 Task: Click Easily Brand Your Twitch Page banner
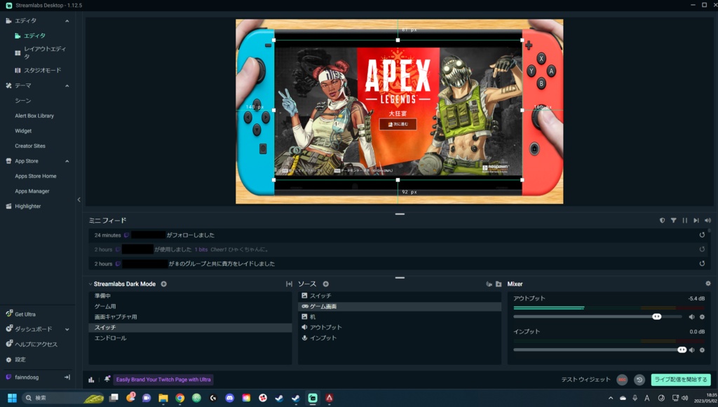[163, 380]
